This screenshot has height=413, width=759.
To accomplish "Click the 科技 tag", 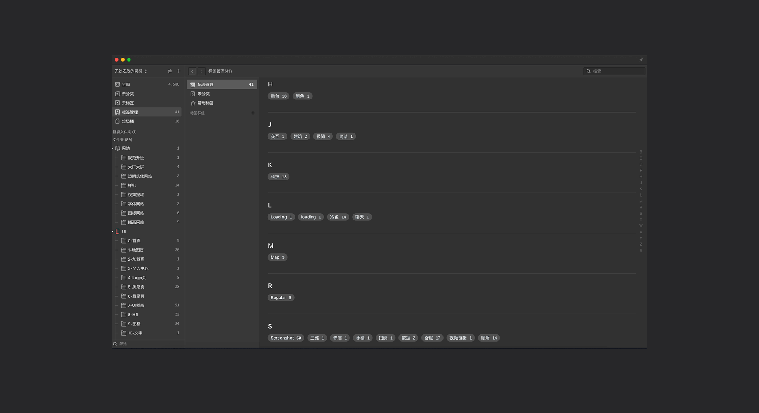I will [278, 177].
